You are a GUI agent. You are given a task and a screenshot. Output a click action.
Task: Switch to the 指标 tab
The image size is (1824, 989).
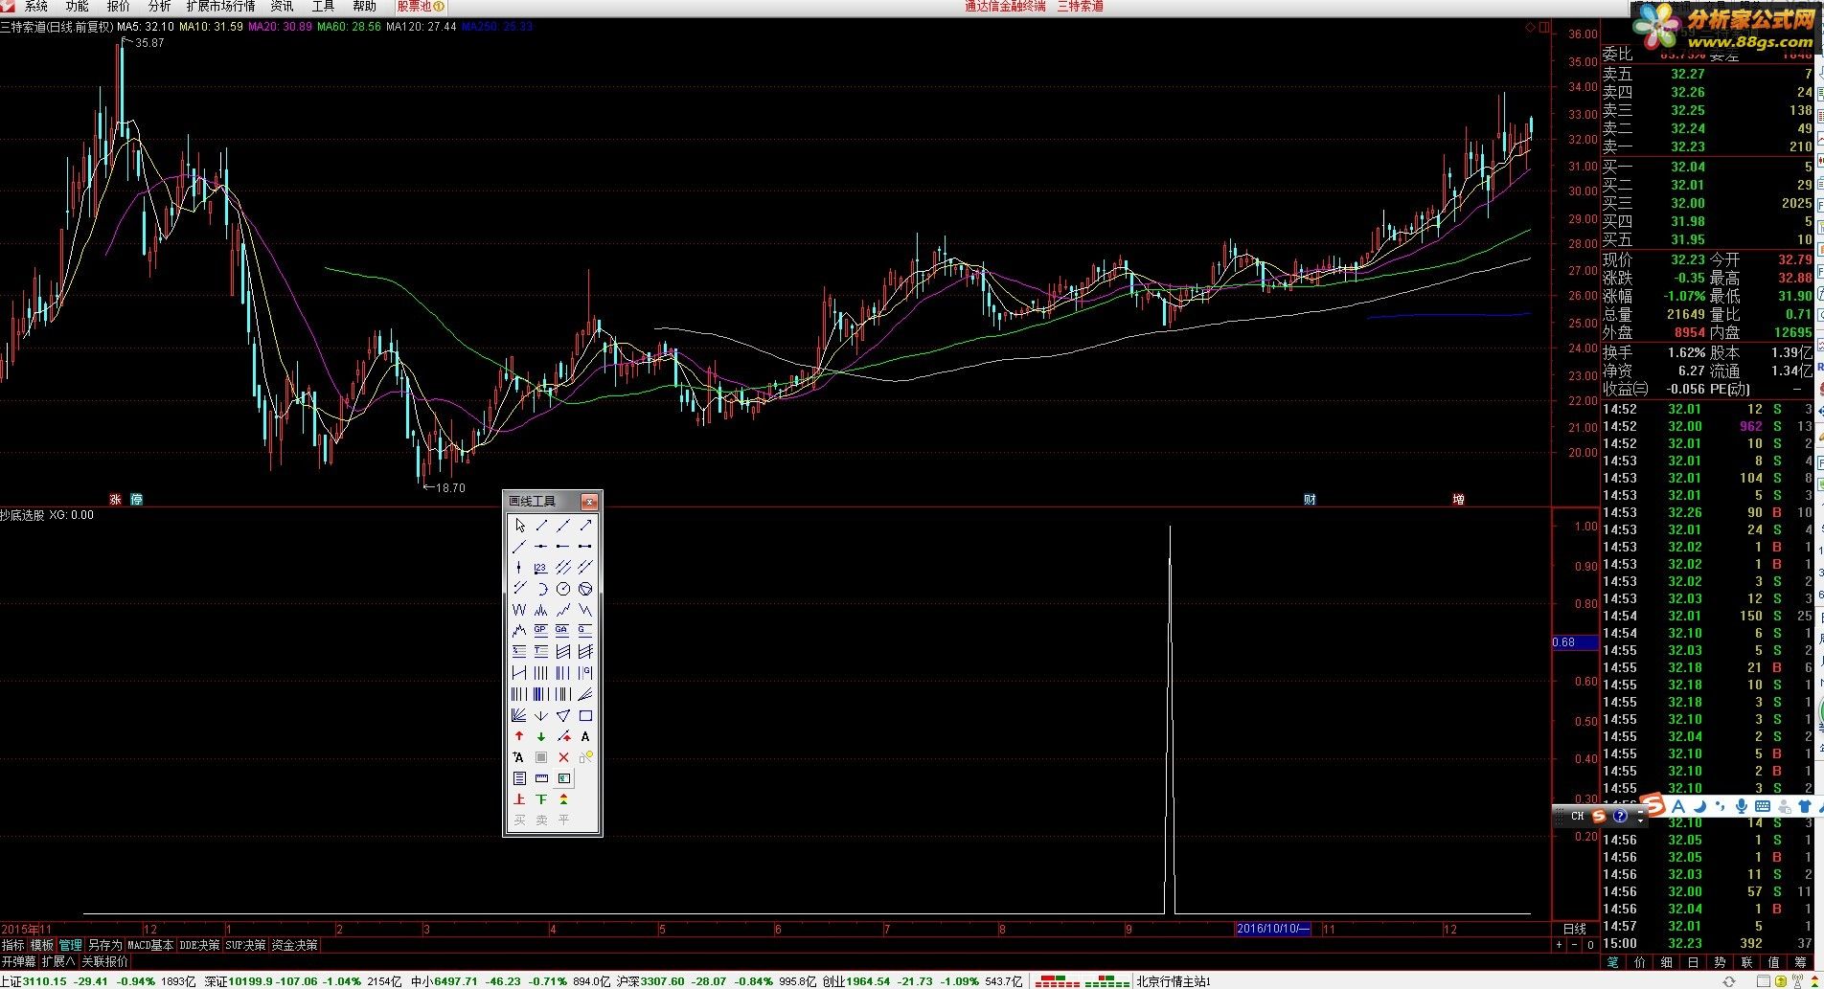(13, 945)
